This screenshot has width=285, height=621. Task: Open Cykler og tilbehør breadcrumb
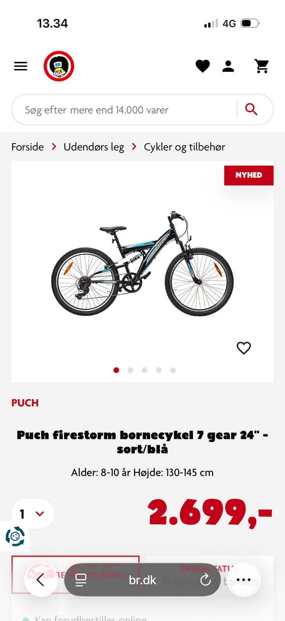[x=184, y=147]
